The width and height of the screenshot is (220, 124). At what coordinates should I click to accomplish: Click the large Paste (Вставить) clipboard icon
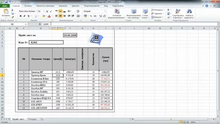[x=6, y=11]
